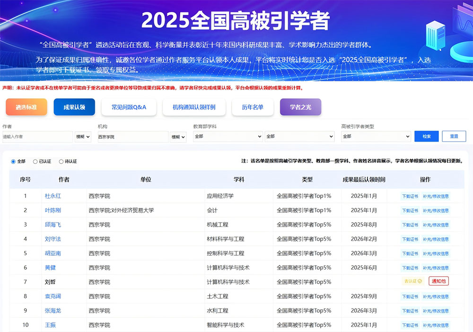Pick the 待认证 radio option
The width and height of the screenshot is (473, 332).
pos(61,162)
